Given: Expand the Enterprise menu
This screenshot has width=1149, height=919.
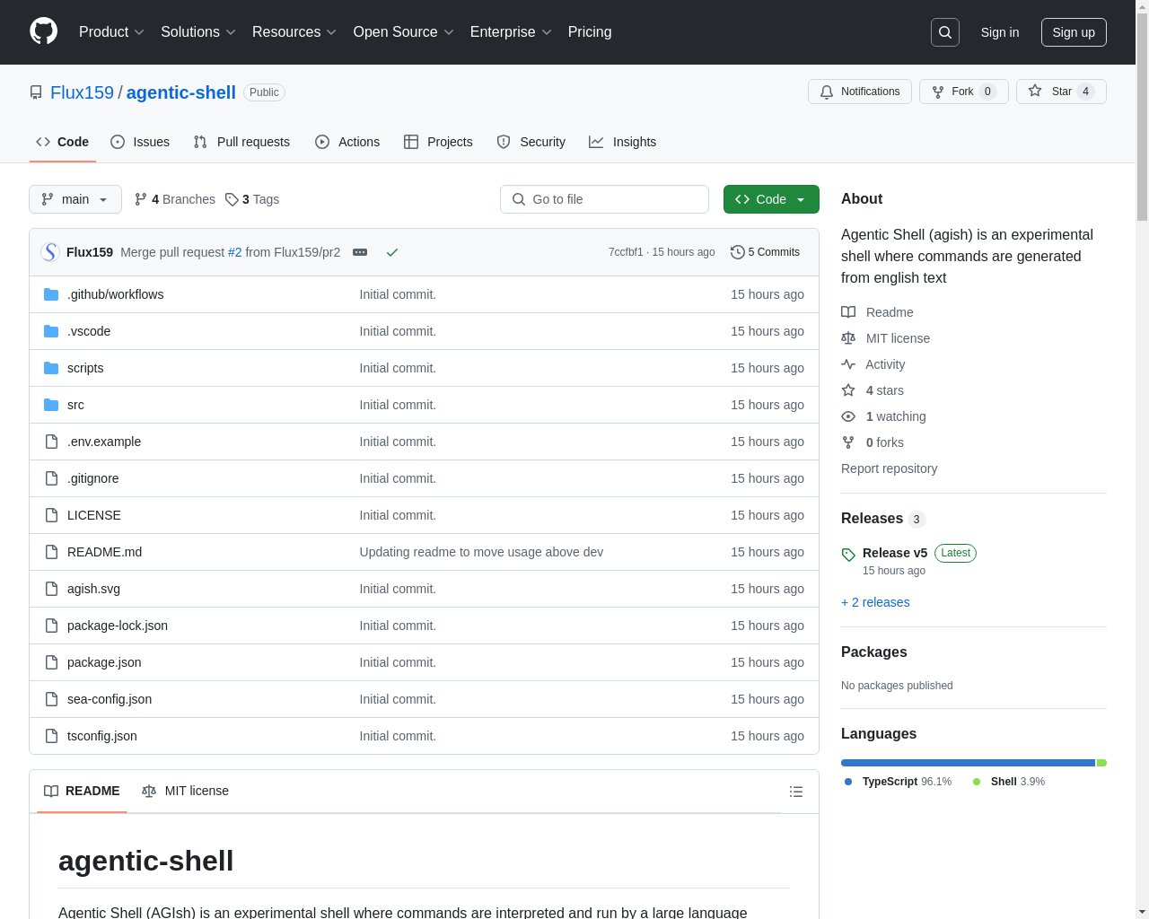Looking at the screenshot, I should (x=511, y=32).
